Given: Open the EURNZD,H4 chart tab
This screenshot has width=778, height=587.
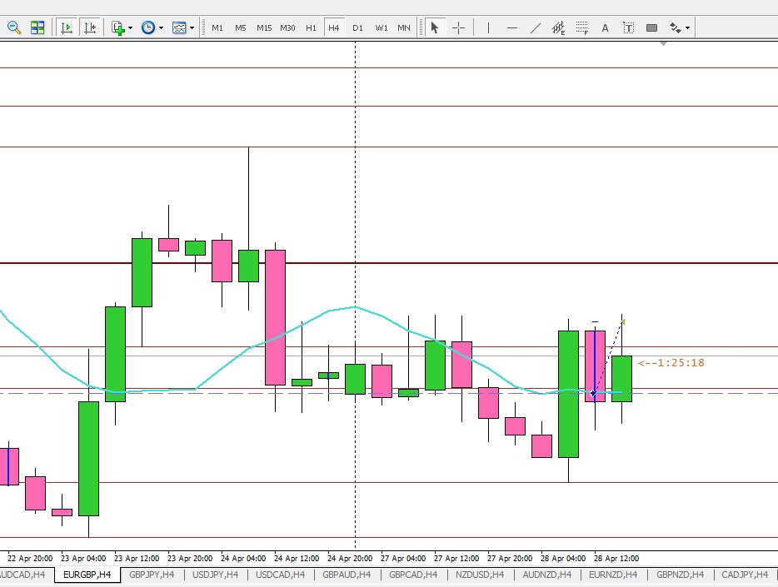Looking at the screenshot, I should tap(613, 575).
